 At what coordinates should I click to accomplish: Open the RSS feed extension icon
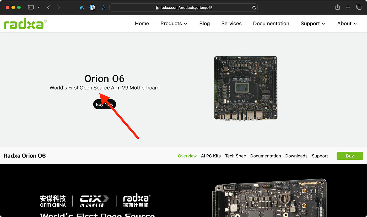(x=82, y=8)
